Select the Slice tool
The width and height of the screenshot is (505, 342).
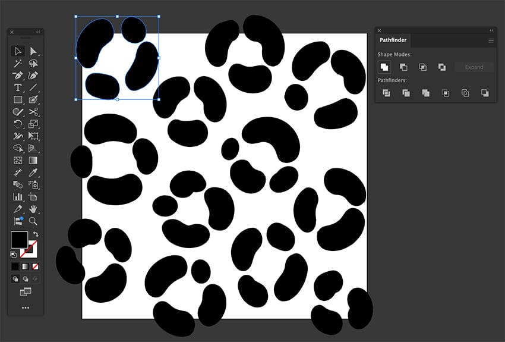click(x=18, y=209)
